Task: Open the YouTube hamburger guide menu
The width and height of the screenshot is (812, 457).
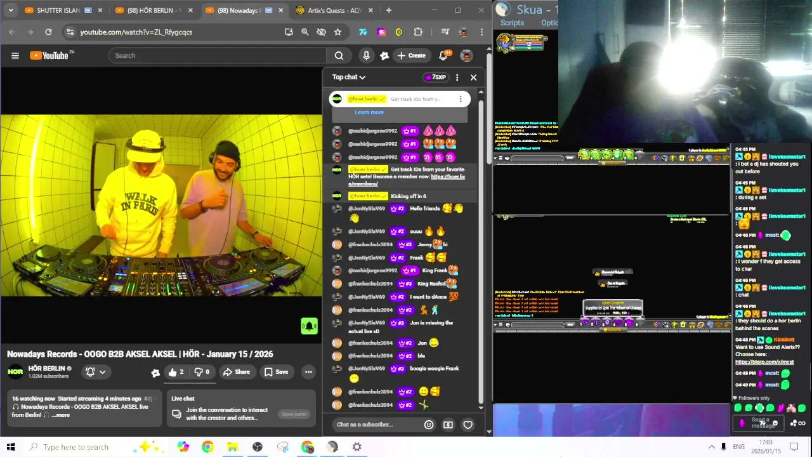Action: pyautogui.click(x=15, y=55)
